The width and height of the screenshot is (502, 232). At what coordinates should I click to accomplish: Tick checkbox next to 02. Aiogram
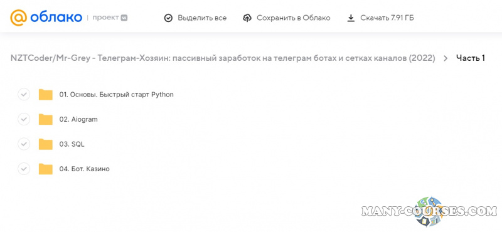pos(24,119)
